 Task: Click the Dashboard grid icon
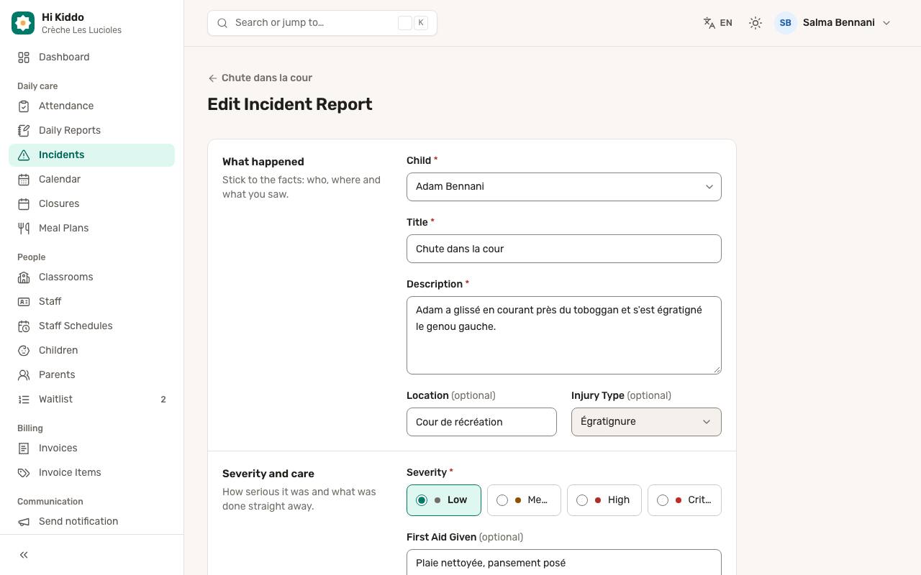click(x=24, y=57)
